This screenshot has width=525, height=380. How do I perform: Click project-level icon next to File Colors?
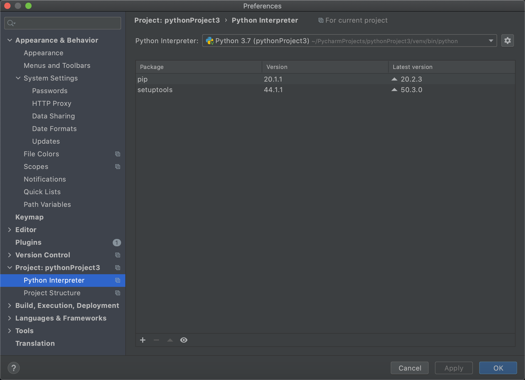118,154
